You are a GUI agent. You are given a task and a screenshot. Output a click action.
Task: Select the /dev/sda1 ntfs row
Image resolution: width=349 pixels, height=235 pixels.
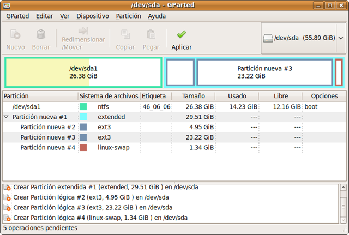[x=109, y=107]
